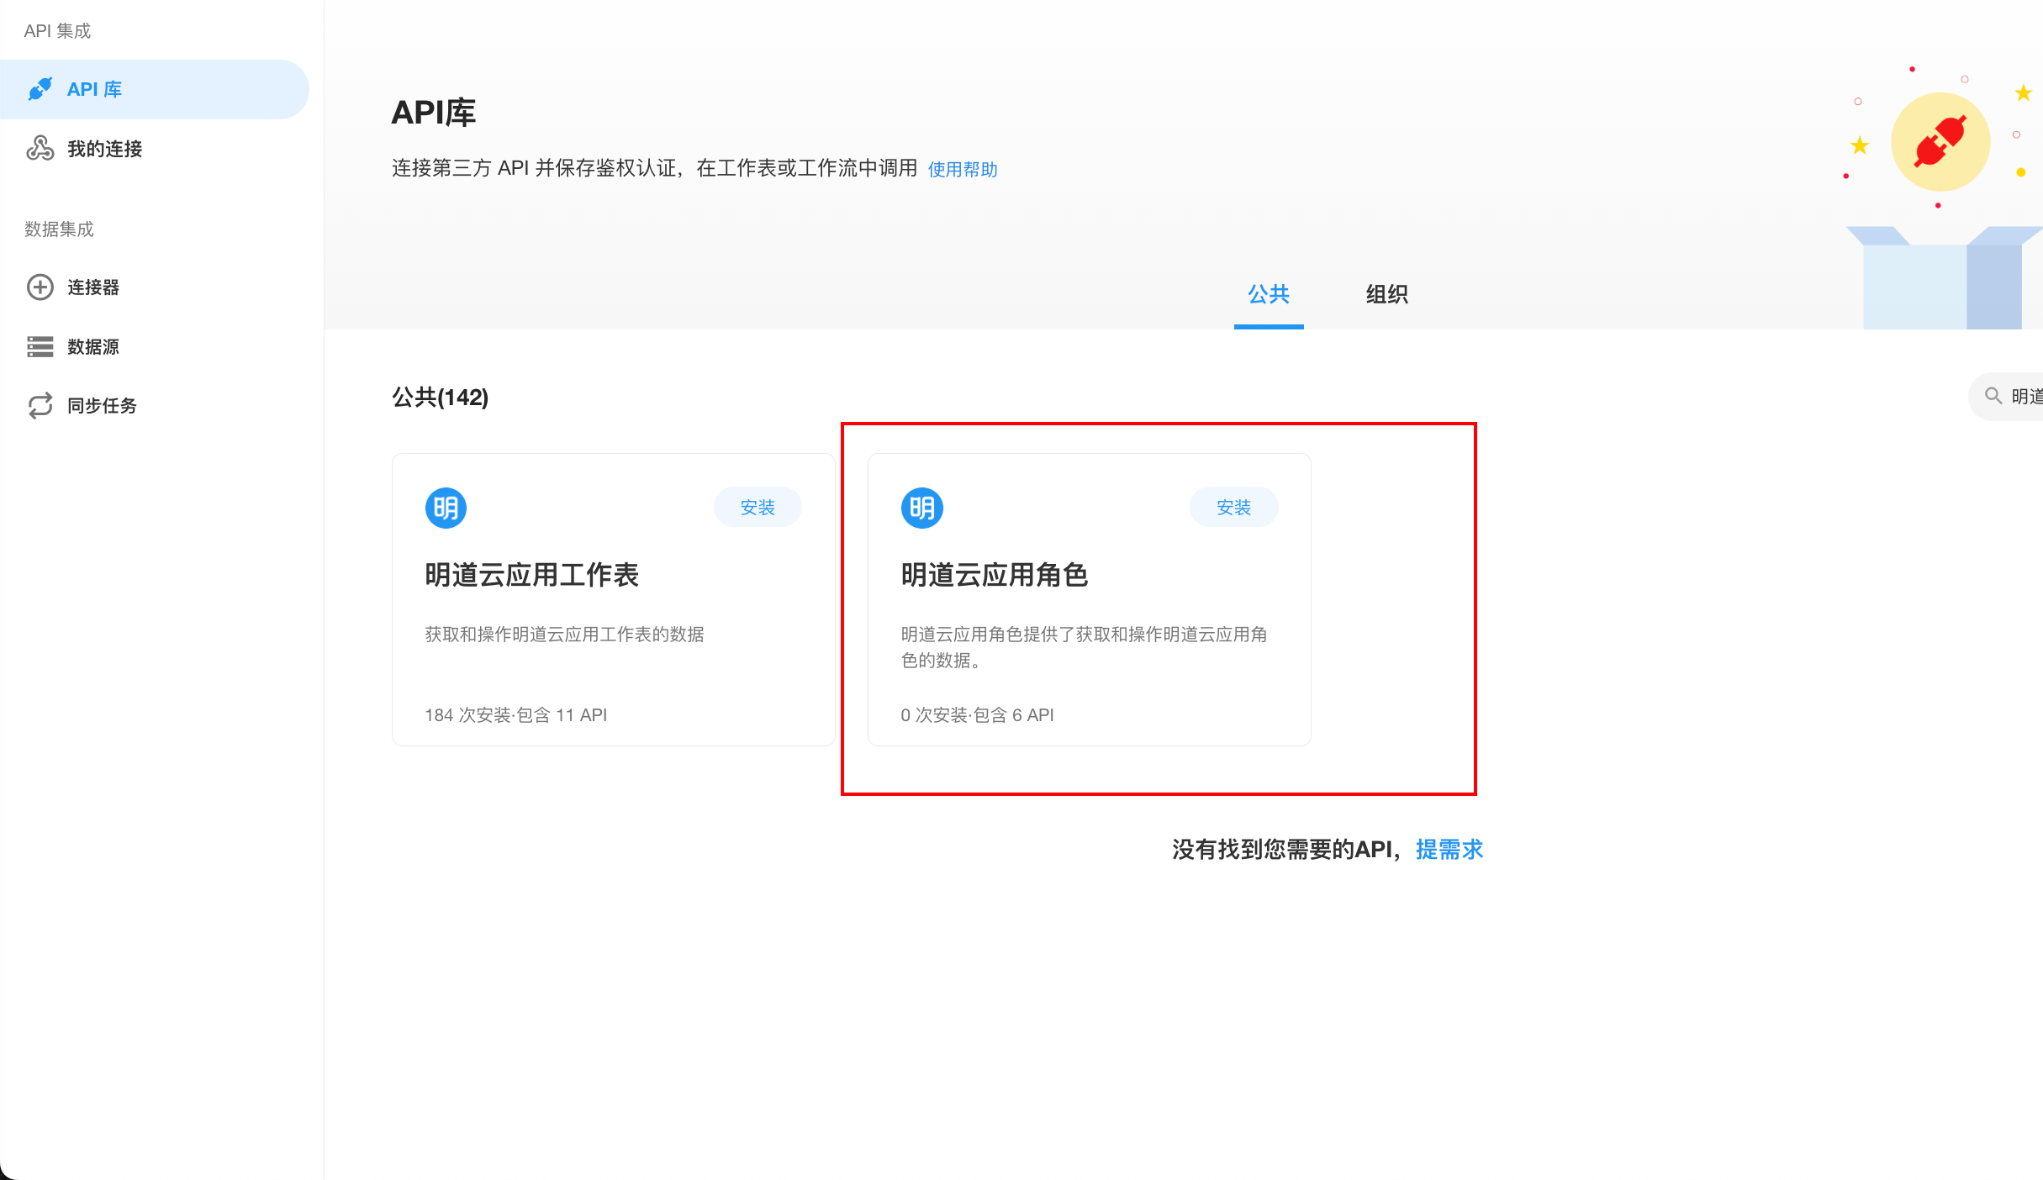Install the 明道云应用角色 API
The height and width of the screenshot is (1180, 2043).
pos(1233,508)
